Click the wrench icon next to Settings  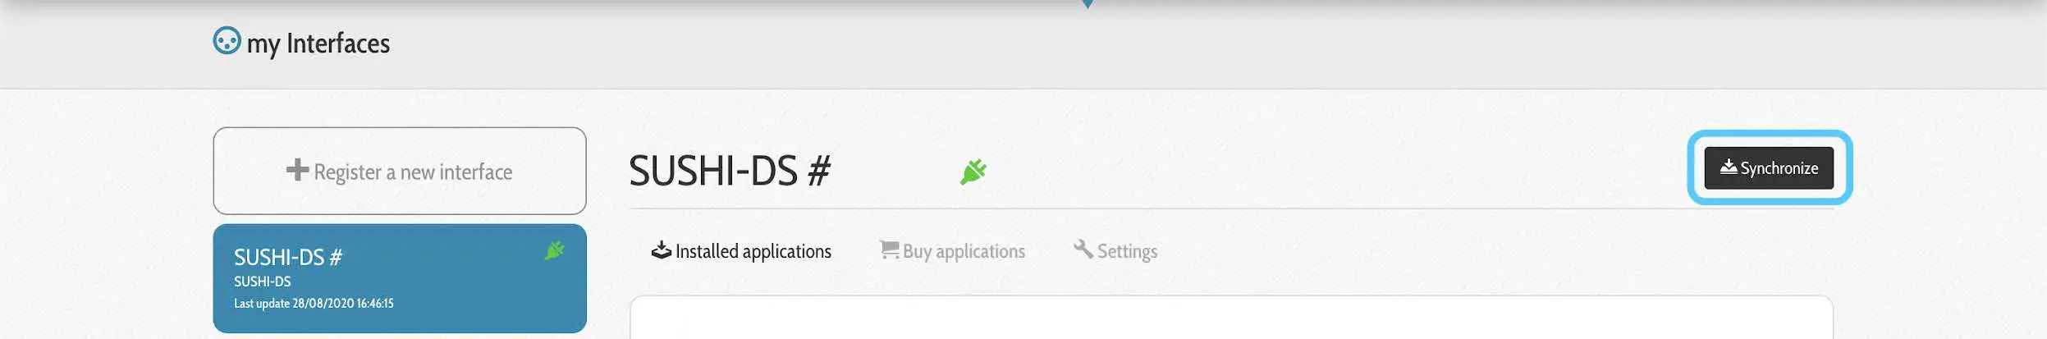(1083, 249)
